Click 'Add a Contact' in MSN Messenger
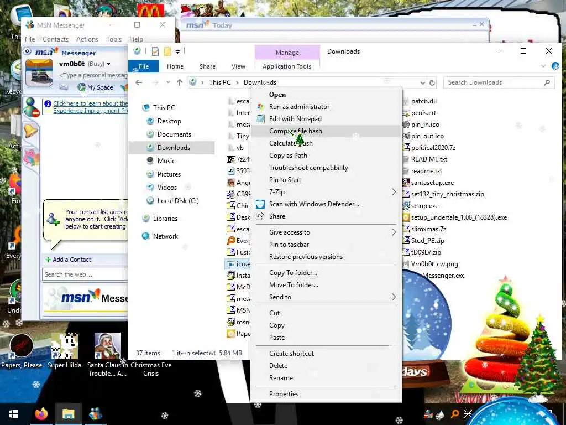 tap(68, 260)
